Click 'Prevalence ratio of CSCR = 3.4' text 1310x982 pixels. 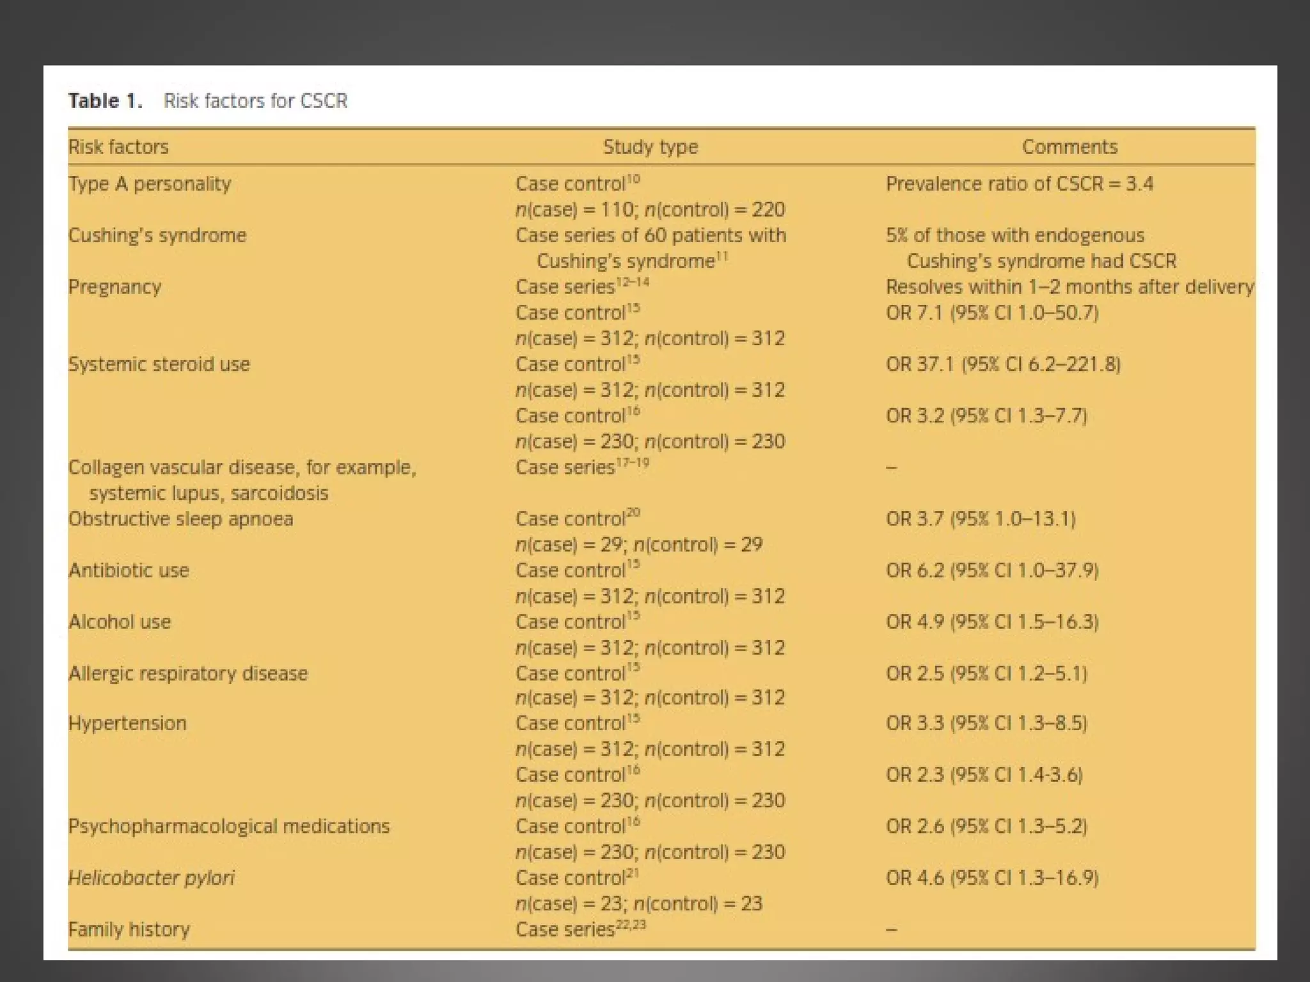[1019, 184]
